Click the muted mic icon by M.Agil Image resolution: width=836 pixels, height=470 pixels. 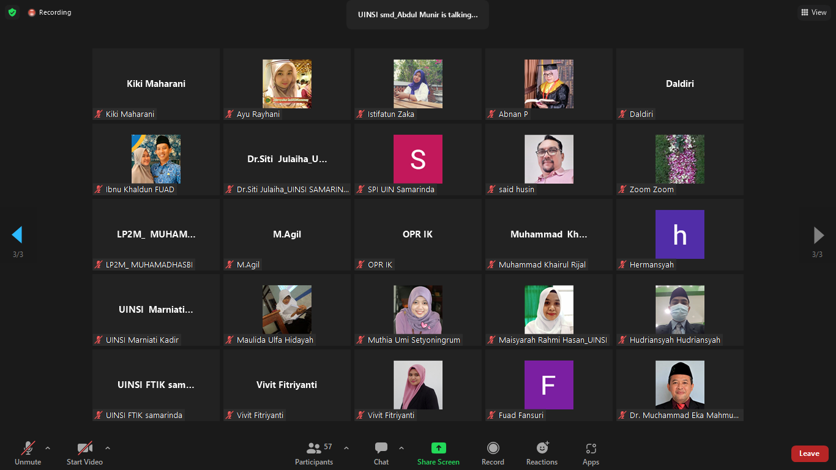click(x=230, y=264)
